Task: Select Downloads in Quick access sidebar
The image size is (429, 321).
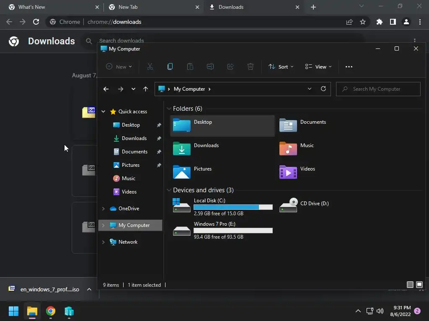Action: click(134, 138)
